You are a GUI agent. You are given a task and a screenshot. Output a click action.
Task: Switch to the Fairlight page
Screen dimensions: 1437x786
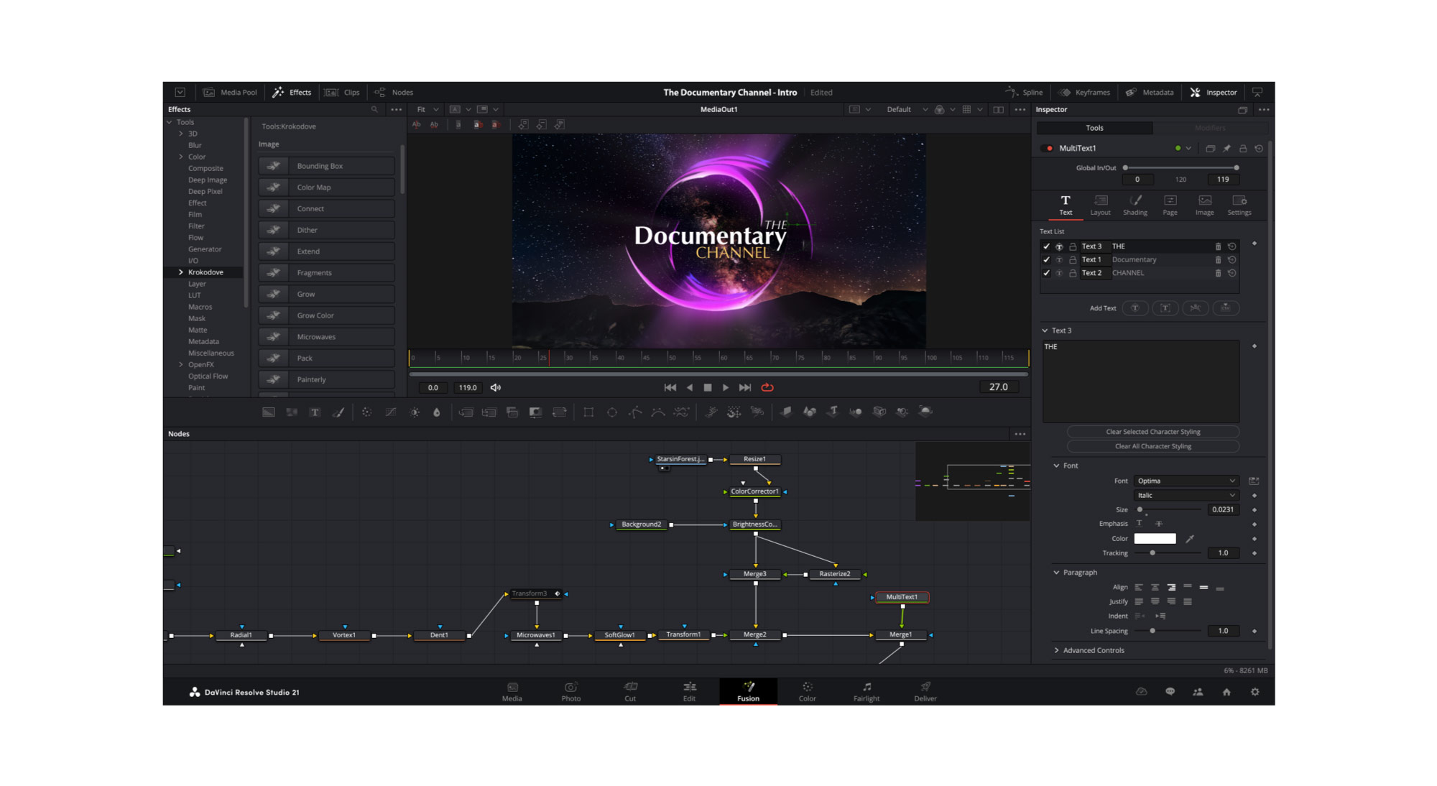(x=866, y=692)
